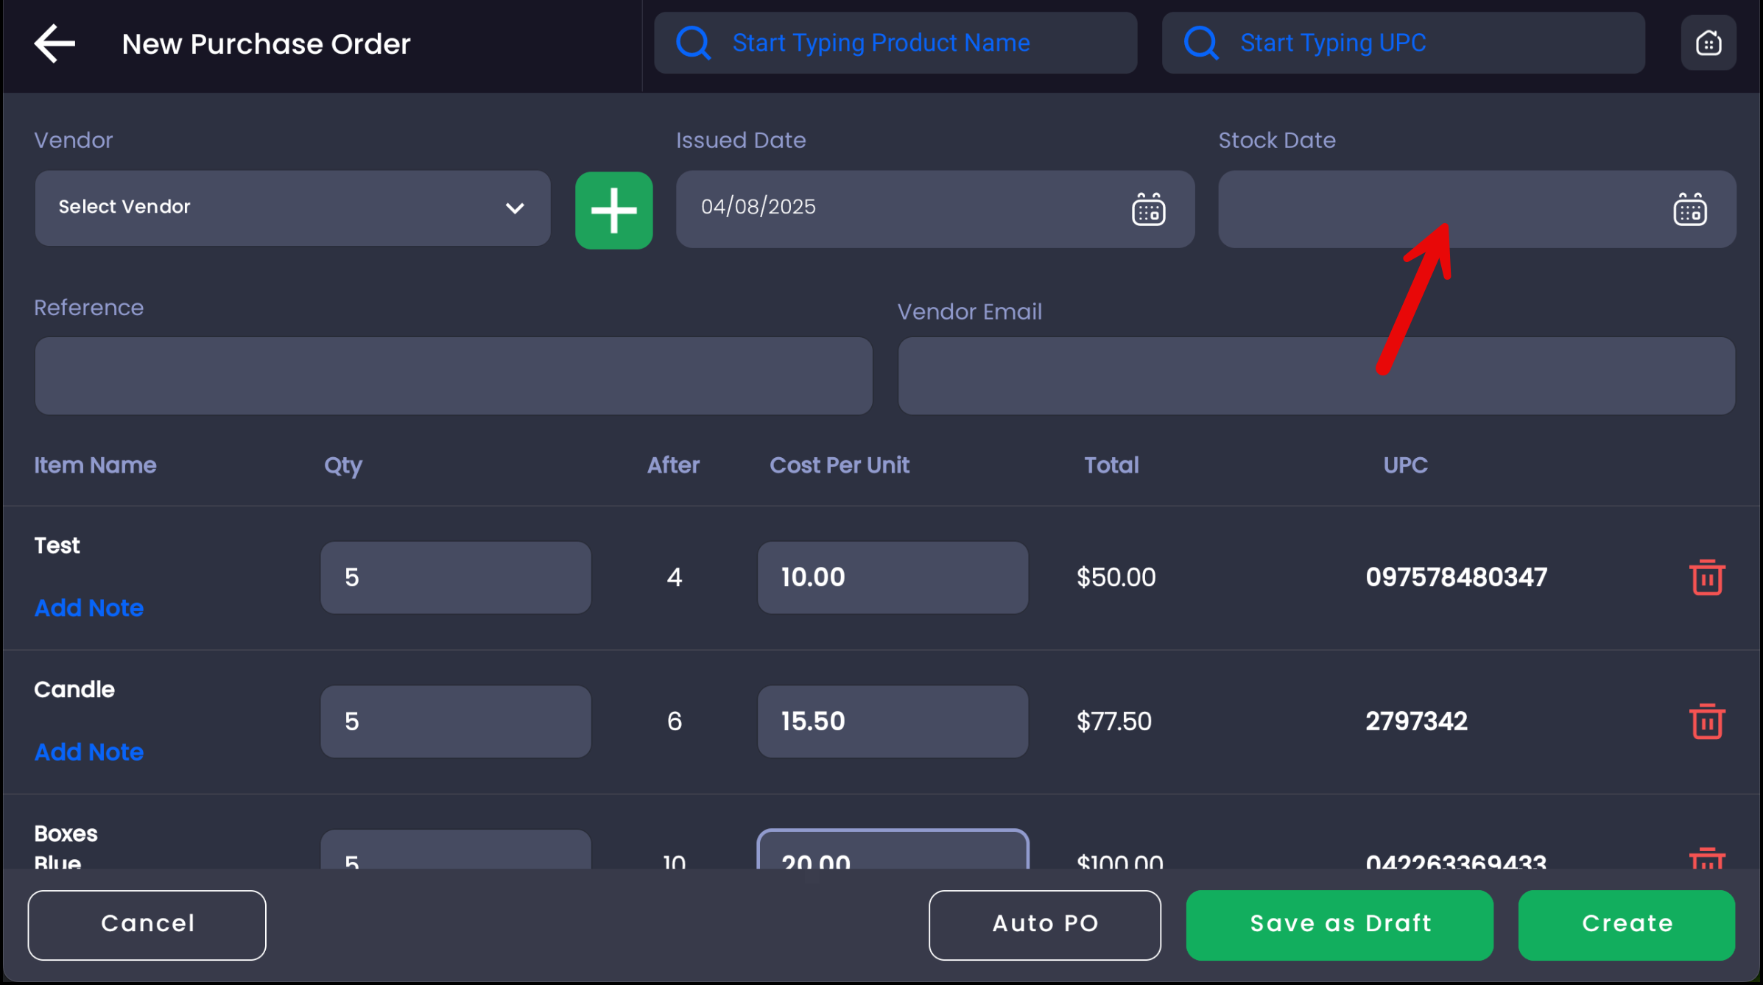Viewport: 1763px width, 985px height.
Task: Click the Auto PO button
Action: [1044, 925]
